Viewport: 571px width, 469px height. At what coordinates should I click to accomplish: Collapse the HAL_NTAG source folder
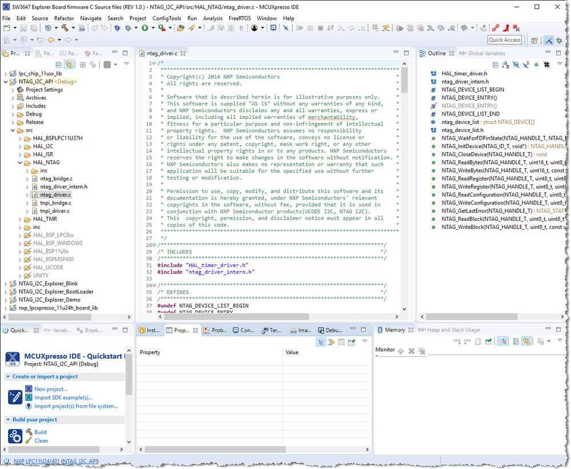point(19,162)
